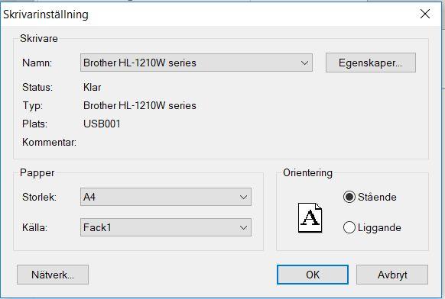Screen dimensions: 445x299
Task: Open printer Egenskaper properties button
Action: [371, 63]
